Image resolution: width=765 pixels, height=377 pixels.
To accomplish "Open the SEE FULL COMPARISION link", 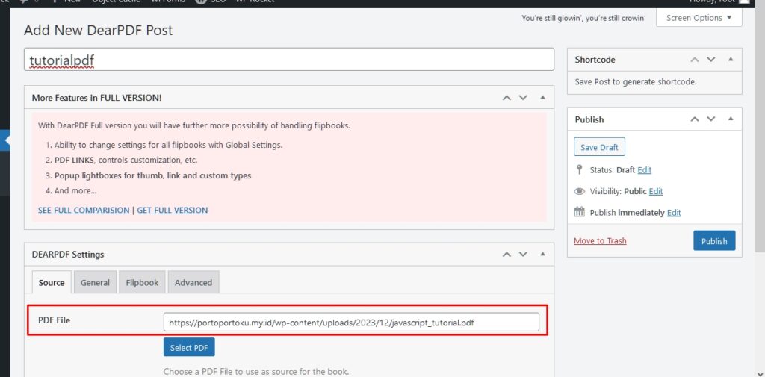I will pos(84,211).
